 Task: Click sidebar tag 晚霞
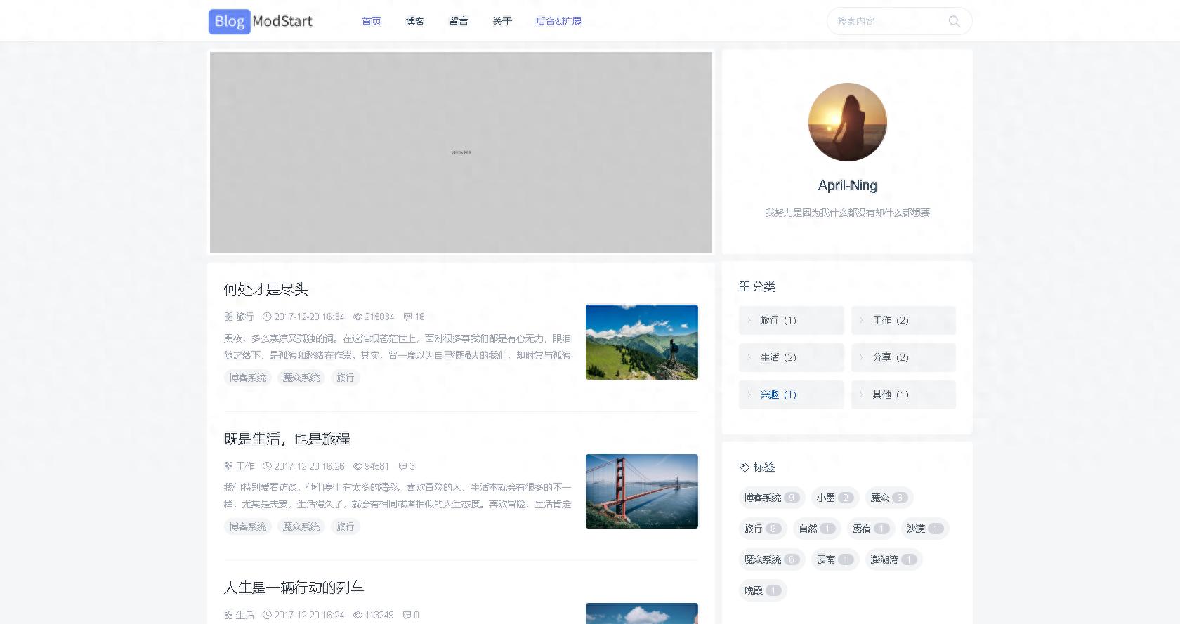pyautogui.click(x=763, y=590)
